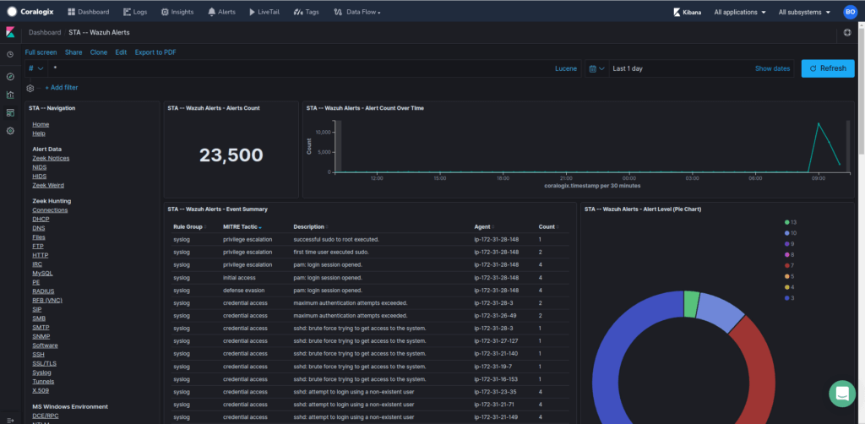This screenshot has height=424, width=865.
Task: Click Add filter link
Action: pos(61,88)
